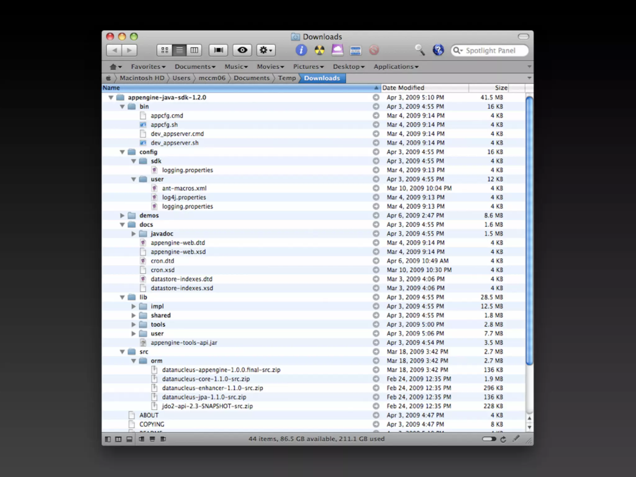Click the blue help globe icon
636x477 pixels.
tap(438, 50)
